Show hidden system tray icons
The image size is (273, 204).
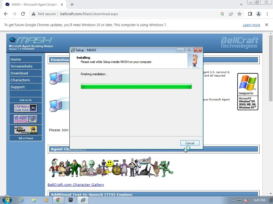[x=233, y=200]
